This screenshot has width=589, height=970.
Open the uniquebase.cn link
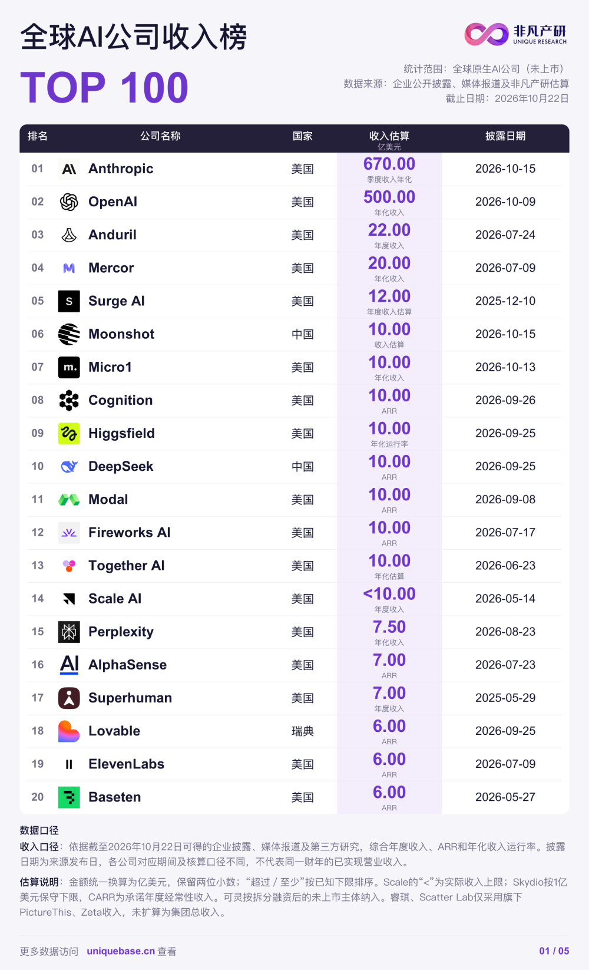click(121, 951)
